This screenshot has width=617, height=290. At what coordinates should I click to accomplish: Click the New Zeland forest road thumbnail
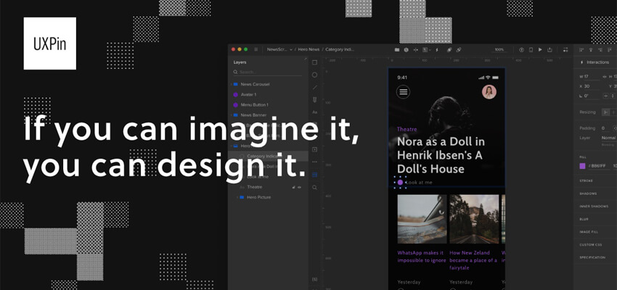(x=474, y=219)
